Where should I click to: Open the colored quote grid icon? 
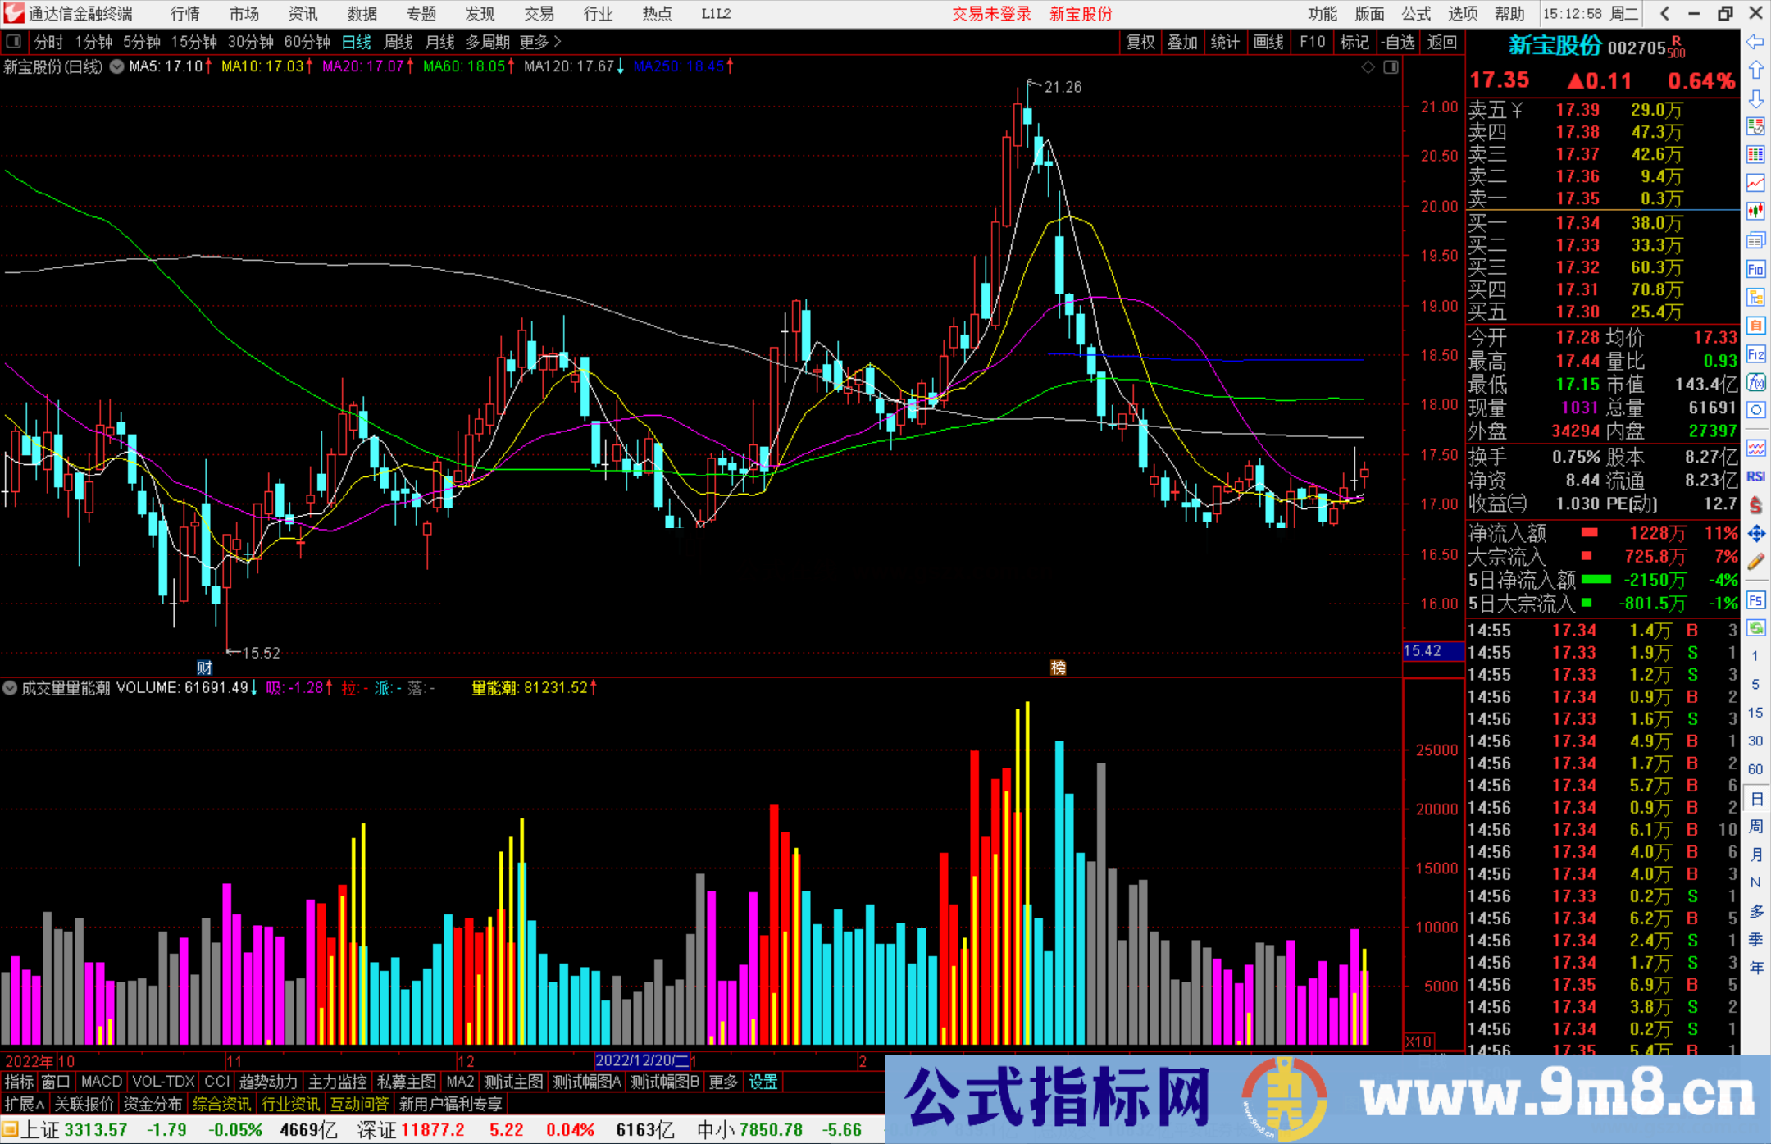click(1755, 155)
